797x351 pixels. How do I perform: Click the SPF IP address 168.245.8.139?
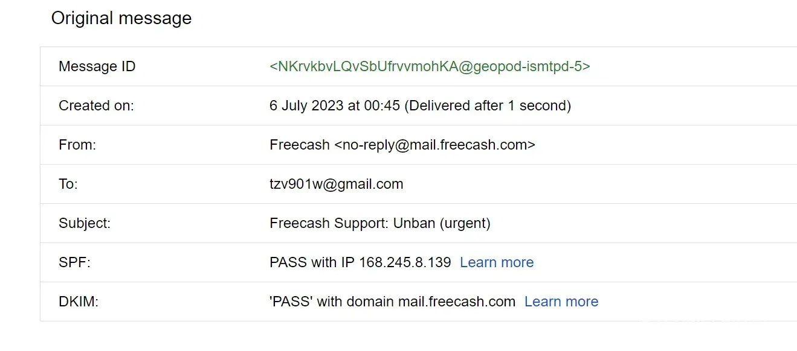coord(405,262)
